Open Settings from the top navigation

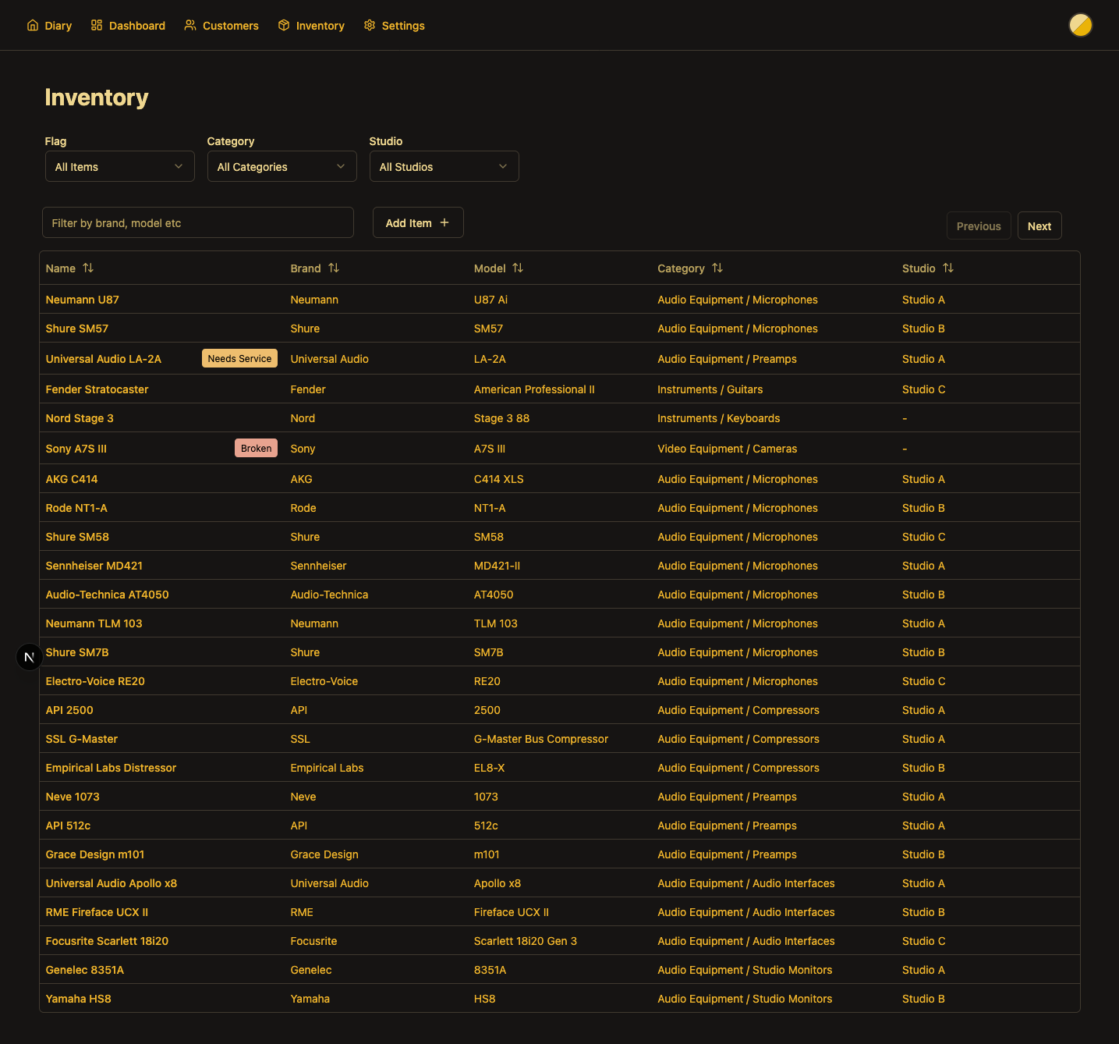click(394, 26)
